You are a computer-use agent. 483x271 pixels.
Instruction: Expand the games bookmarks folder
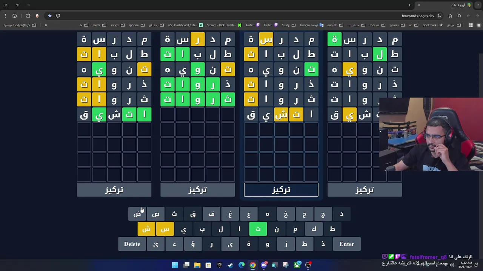397,25
